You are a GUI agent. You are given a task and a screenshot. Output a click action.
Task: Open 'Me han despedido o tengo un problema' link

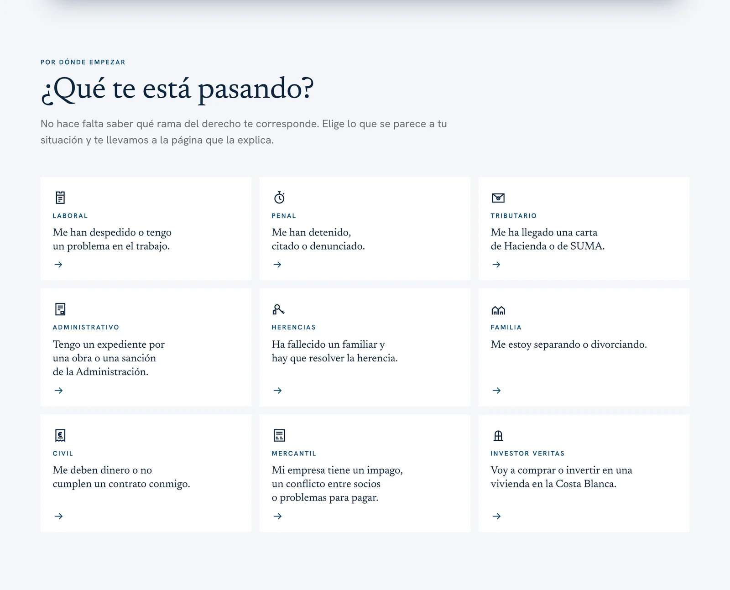[112, 239]
